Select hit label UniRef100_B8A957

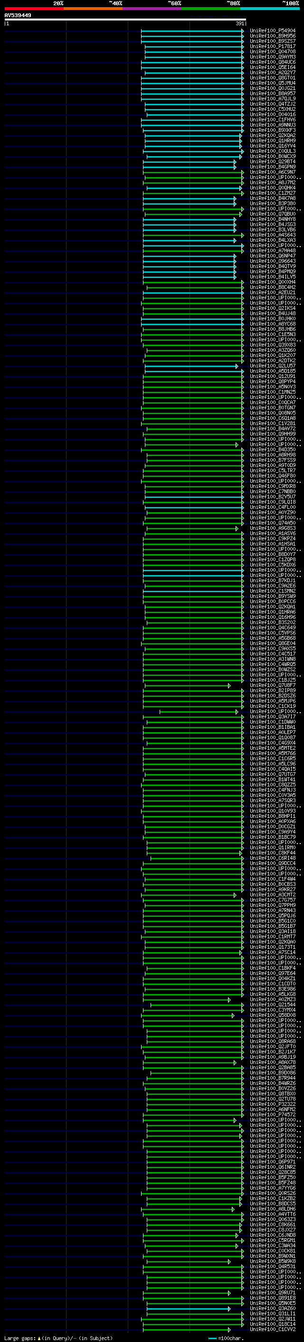click(273, 94)
